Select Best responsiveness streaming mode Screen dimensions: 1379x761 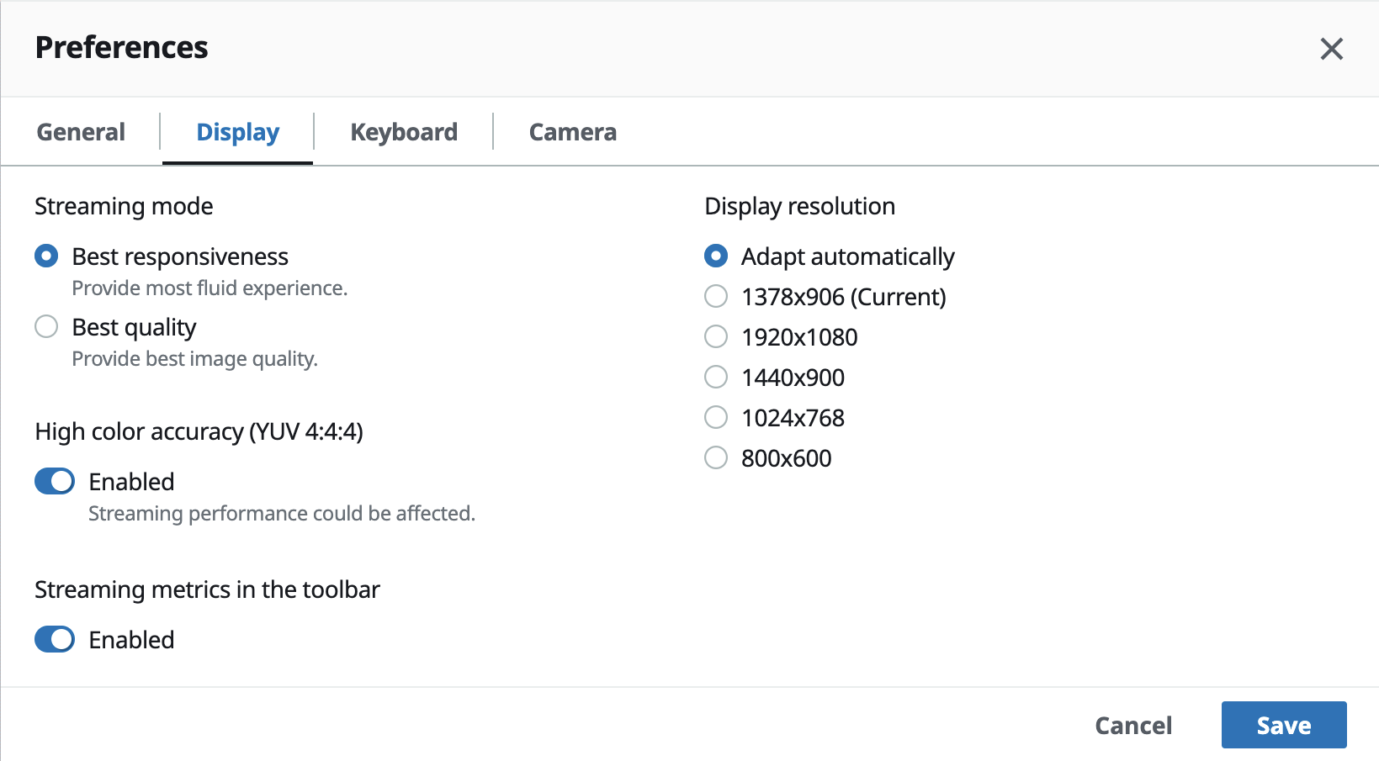(x=46, y=256)
